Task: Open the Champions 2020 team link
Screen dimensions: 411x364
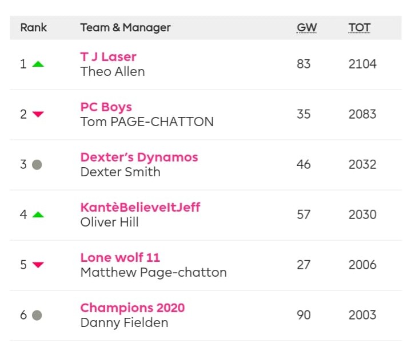Action: pos(132,308)
